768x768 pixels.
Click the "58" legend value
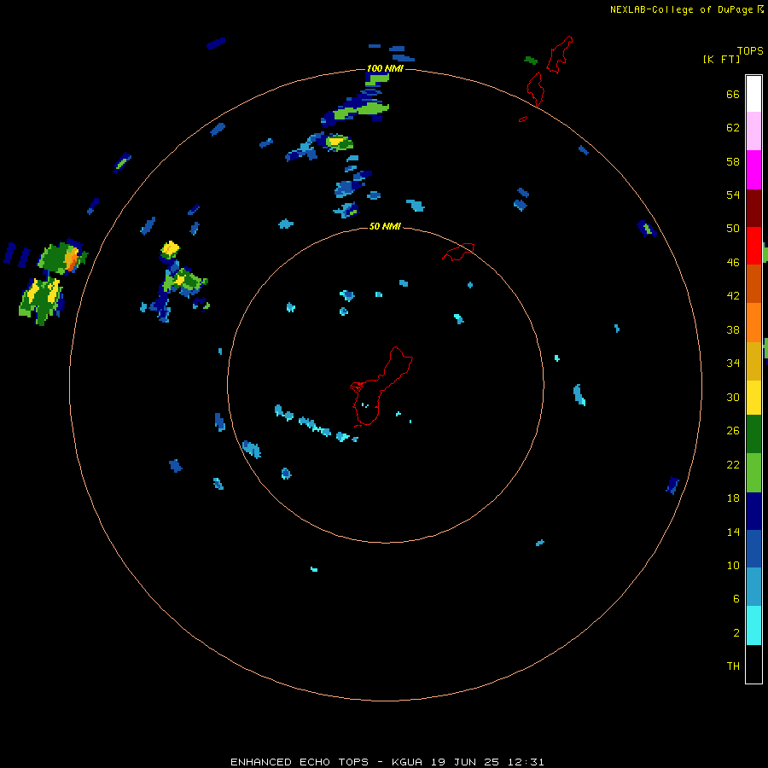click(733, 161)
